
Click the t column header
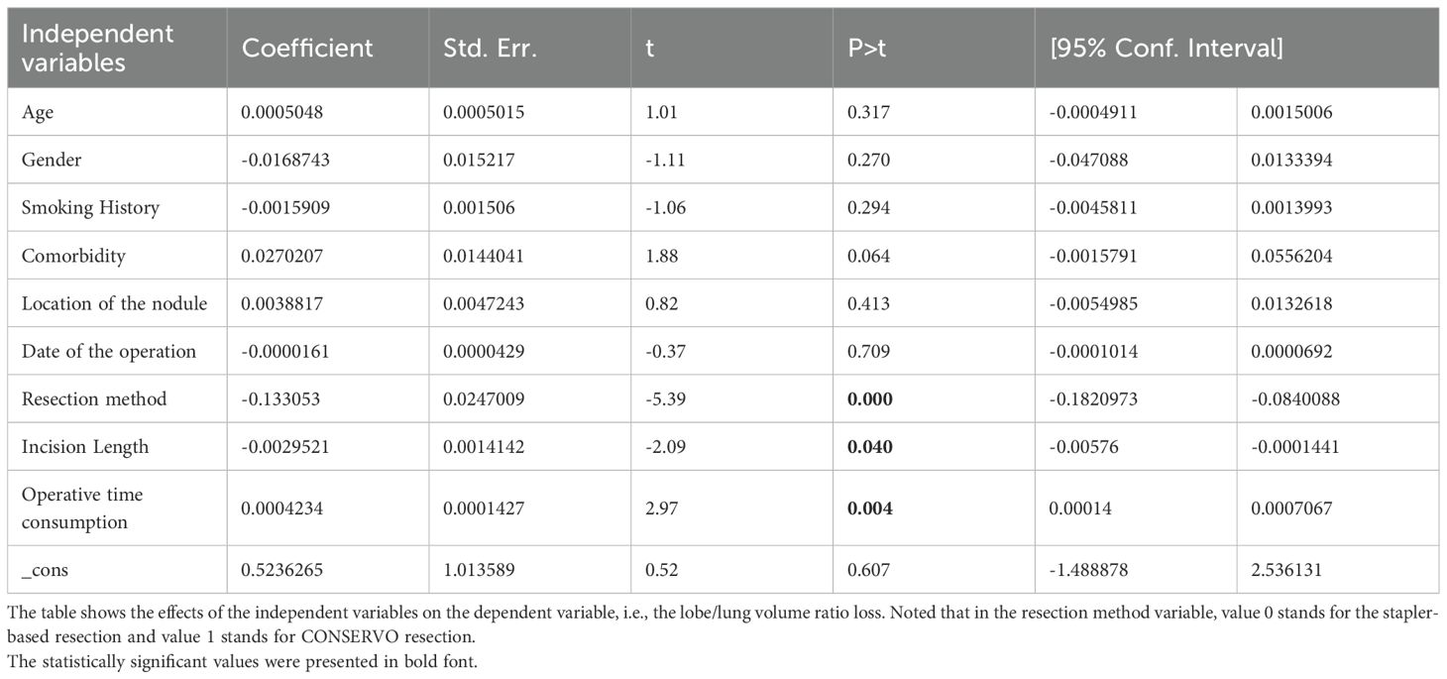(650, 48)
